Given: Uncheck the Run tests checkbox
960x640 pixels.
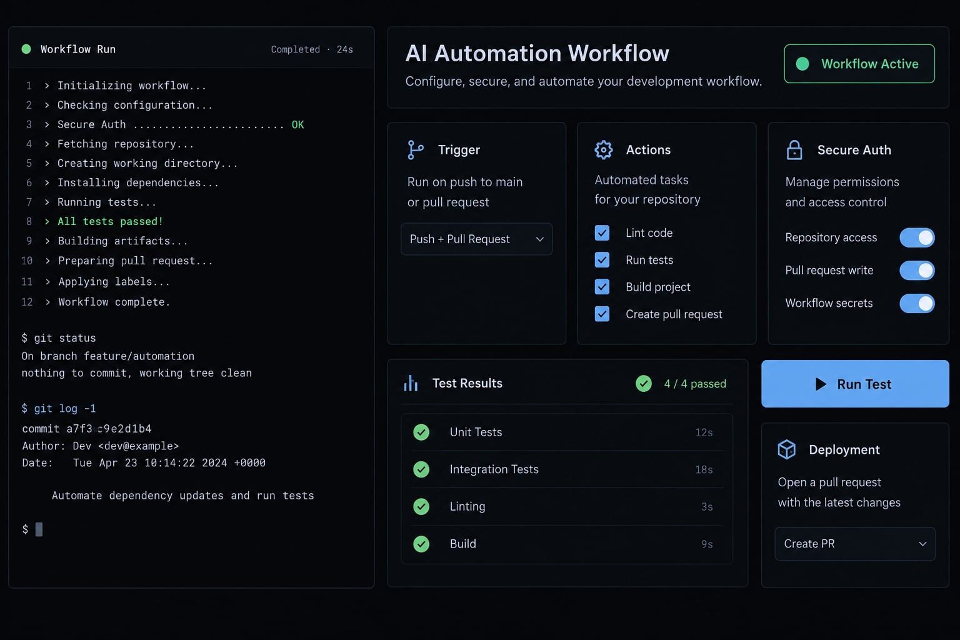Looking at the screenshot, I should click(602, 260).
